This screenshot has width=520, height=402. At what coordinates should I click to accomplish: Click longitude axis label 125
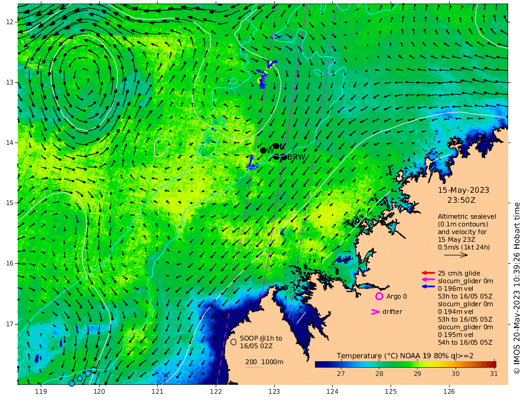tap(391, 392)
